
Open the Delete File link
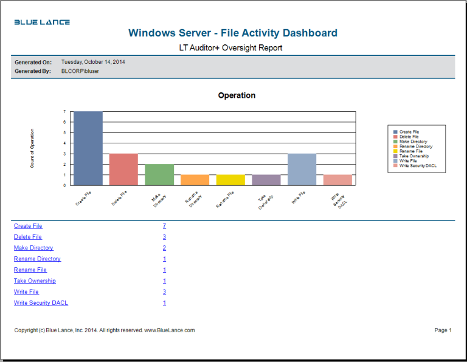[28, 237]
